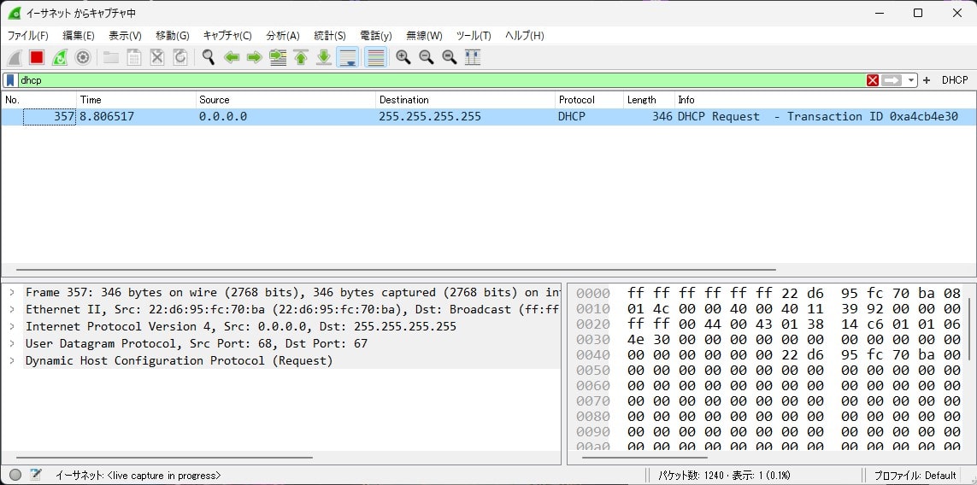Open the 無線(W) menu
This screenshot has height=485, width=977.
tap(424, 36)
